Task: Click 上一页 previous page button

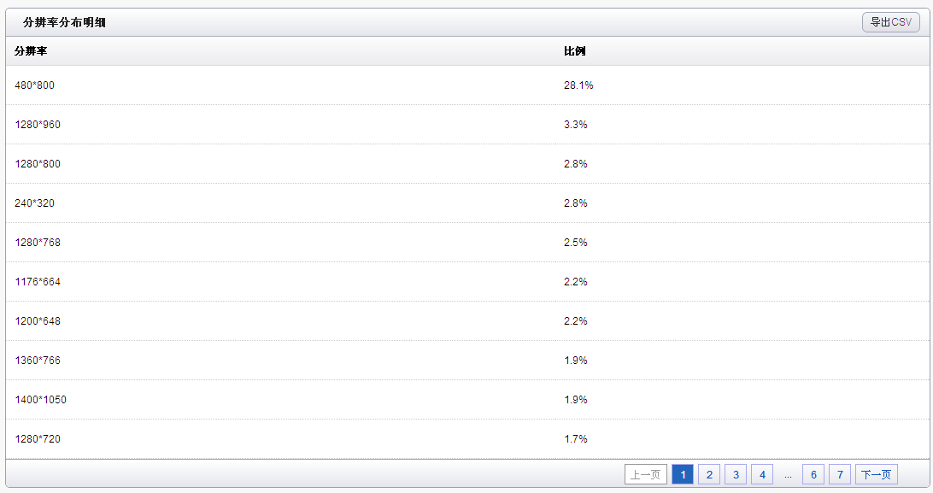Action: [646, 474]
